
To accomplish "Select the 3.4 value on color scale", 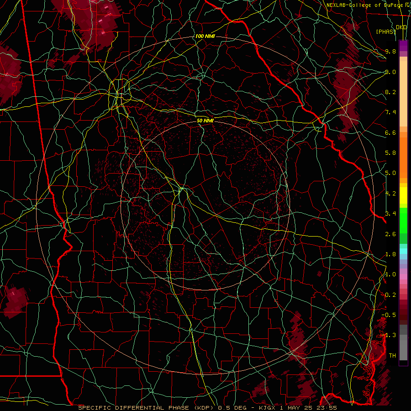I will click(390, 214).
